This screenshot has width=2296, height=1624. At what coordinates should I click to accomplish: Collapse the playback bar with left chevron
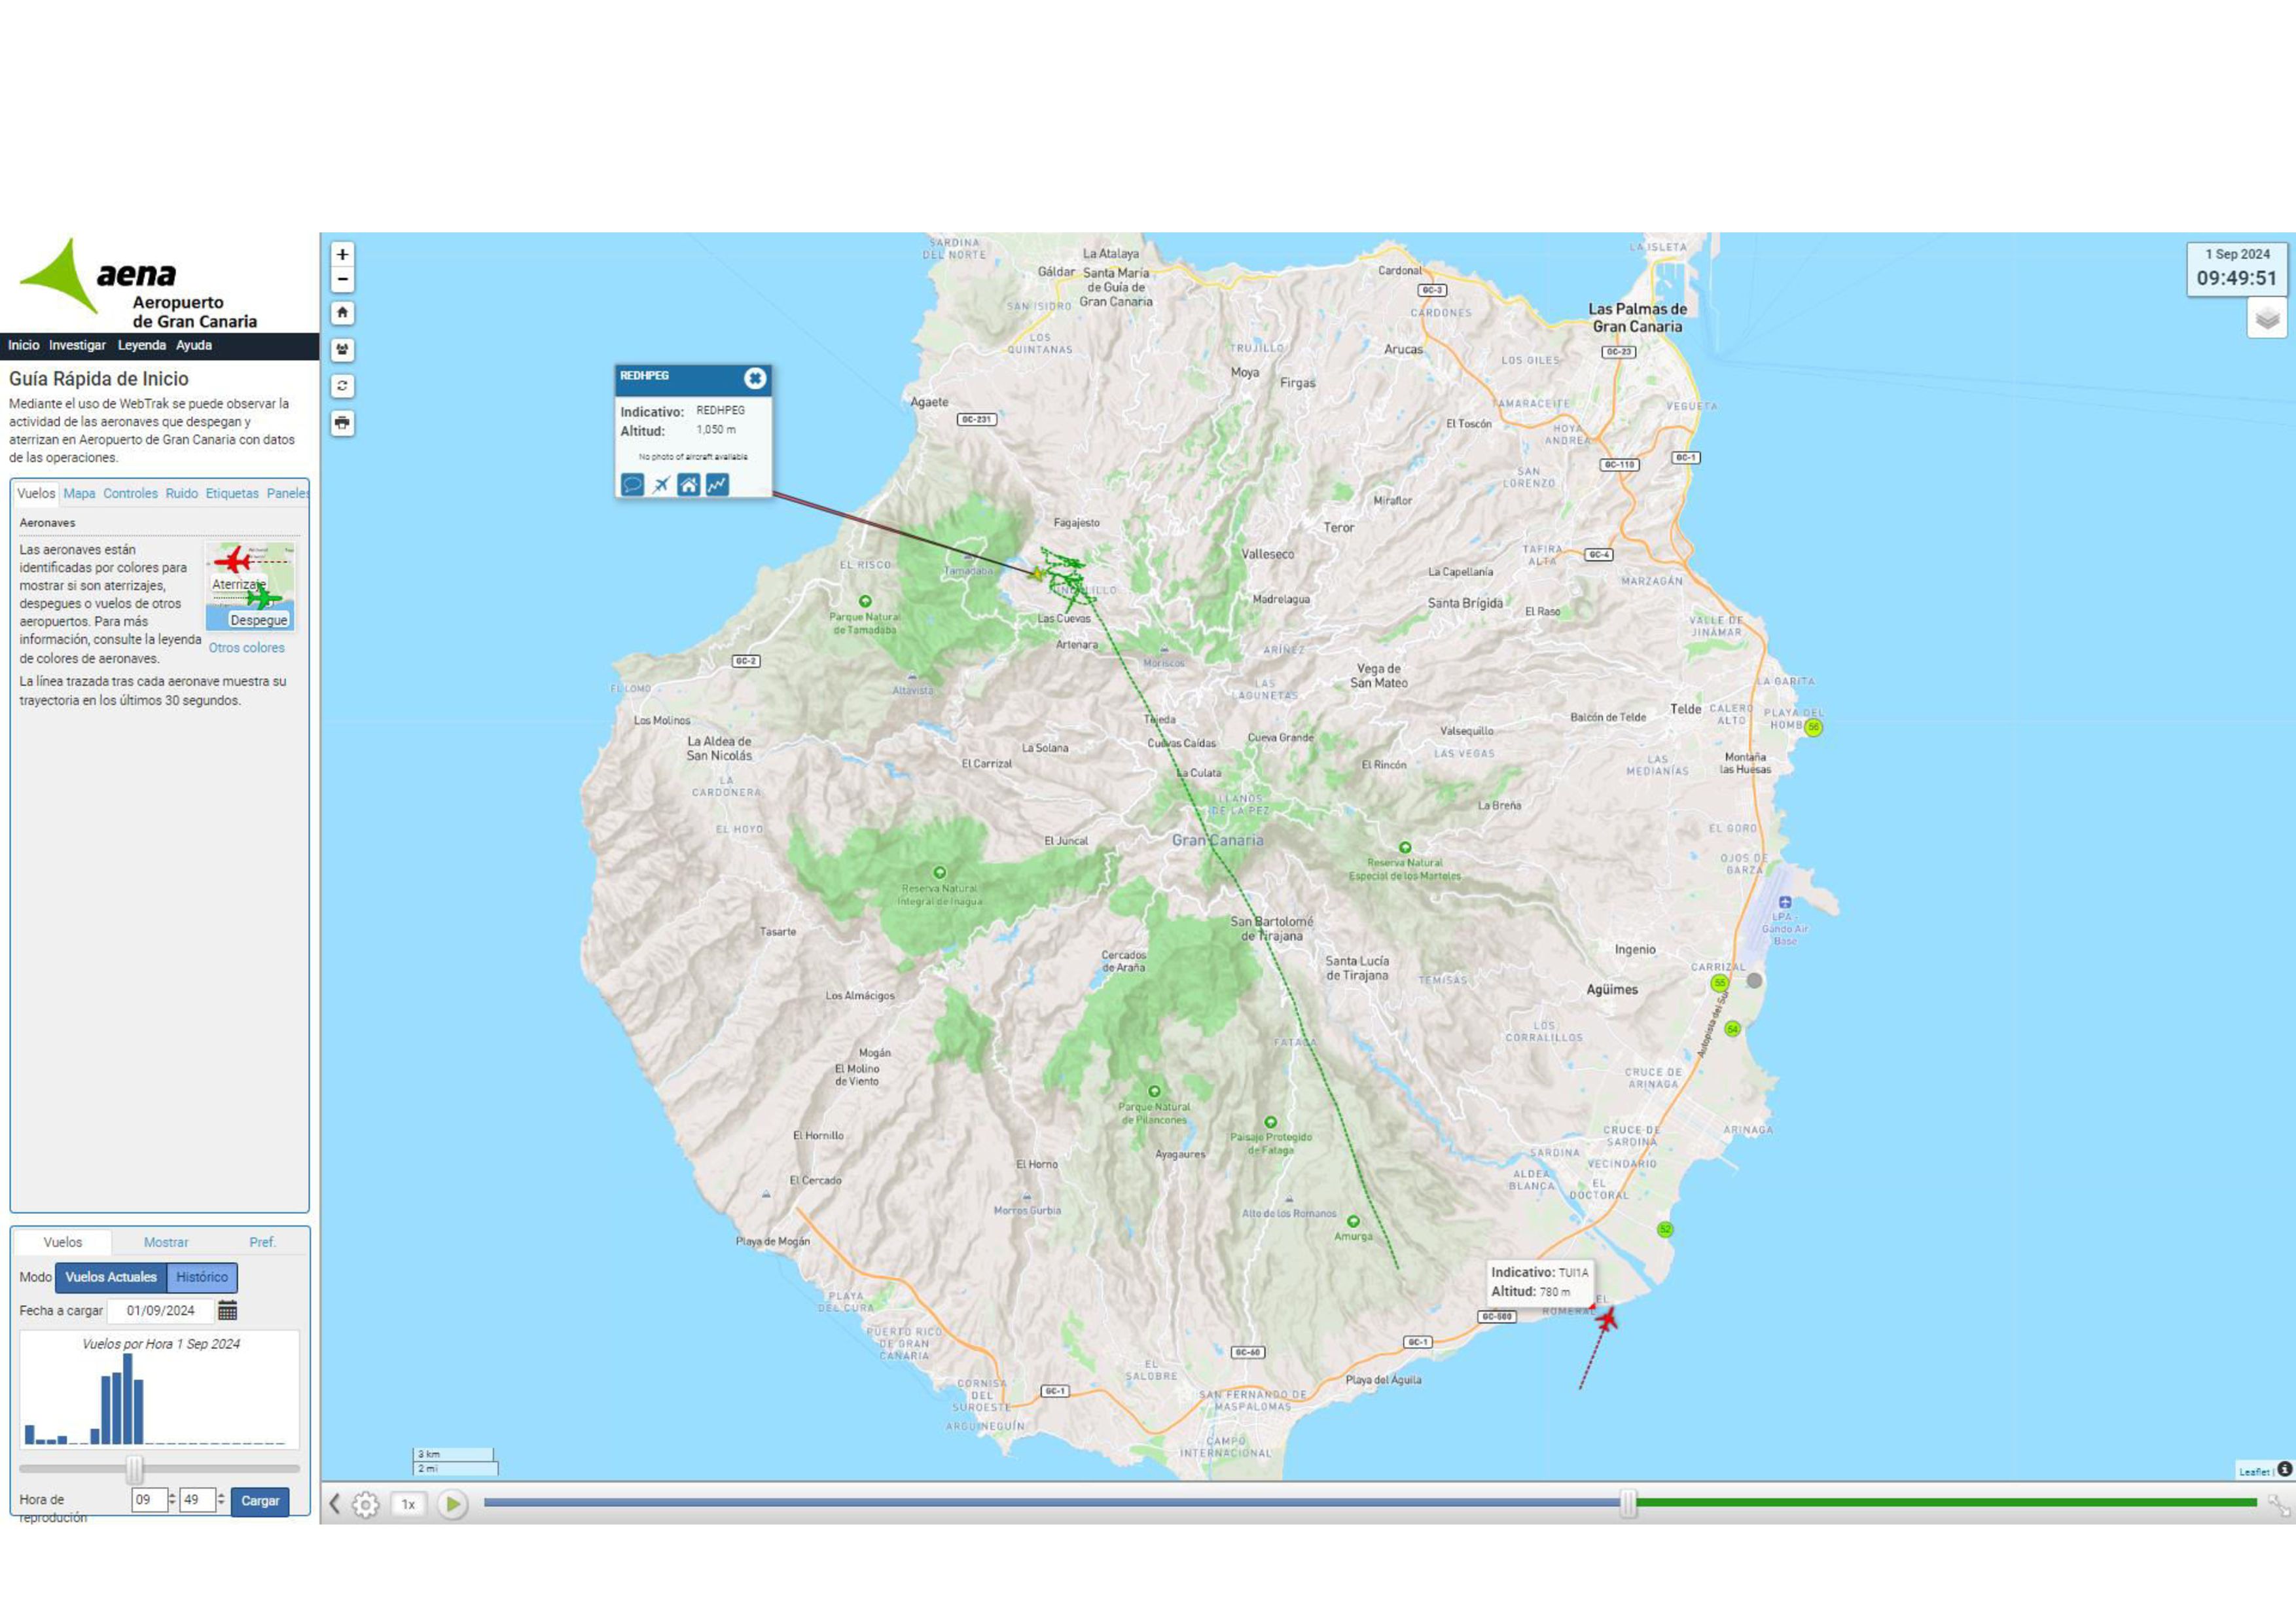[335, 1504]
